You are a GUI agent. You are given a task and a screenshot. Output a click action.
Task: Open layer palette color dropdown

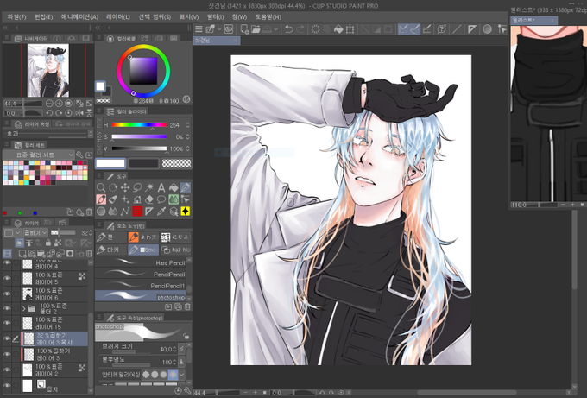pos(12,232)
